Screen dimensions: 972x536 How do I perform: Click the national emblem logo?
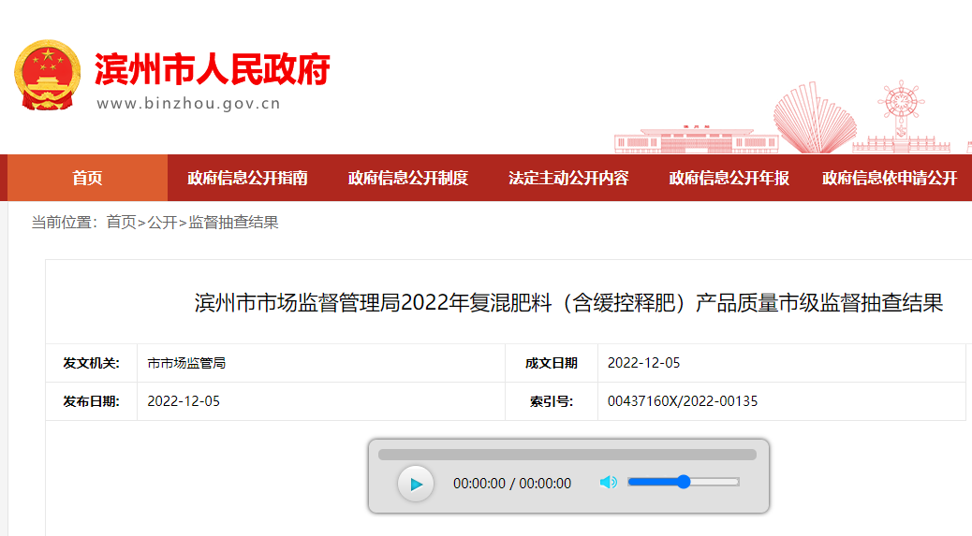pos(47,76)
